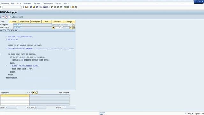Open the Debugging menu
Viewport: 204px width, 115px height.
[x=4, y=3]
